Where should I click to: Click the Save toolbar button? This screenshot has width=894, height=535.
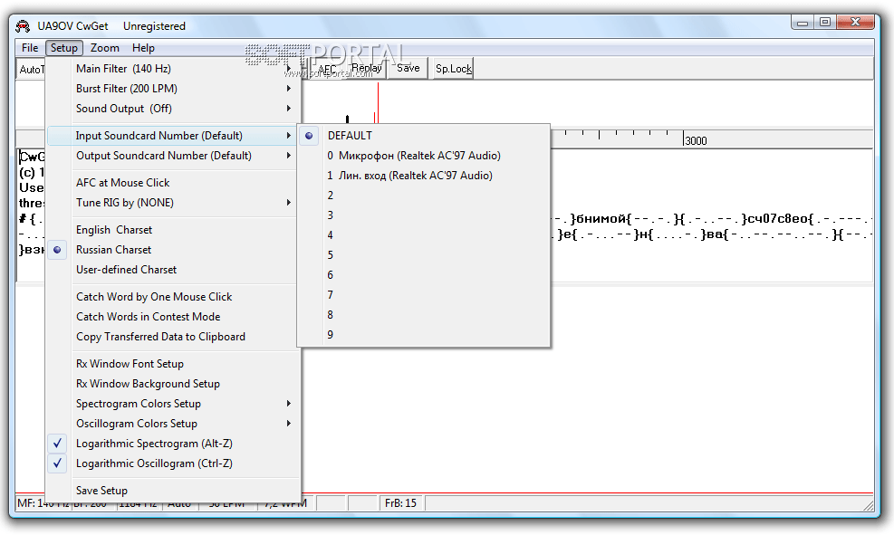409,69
